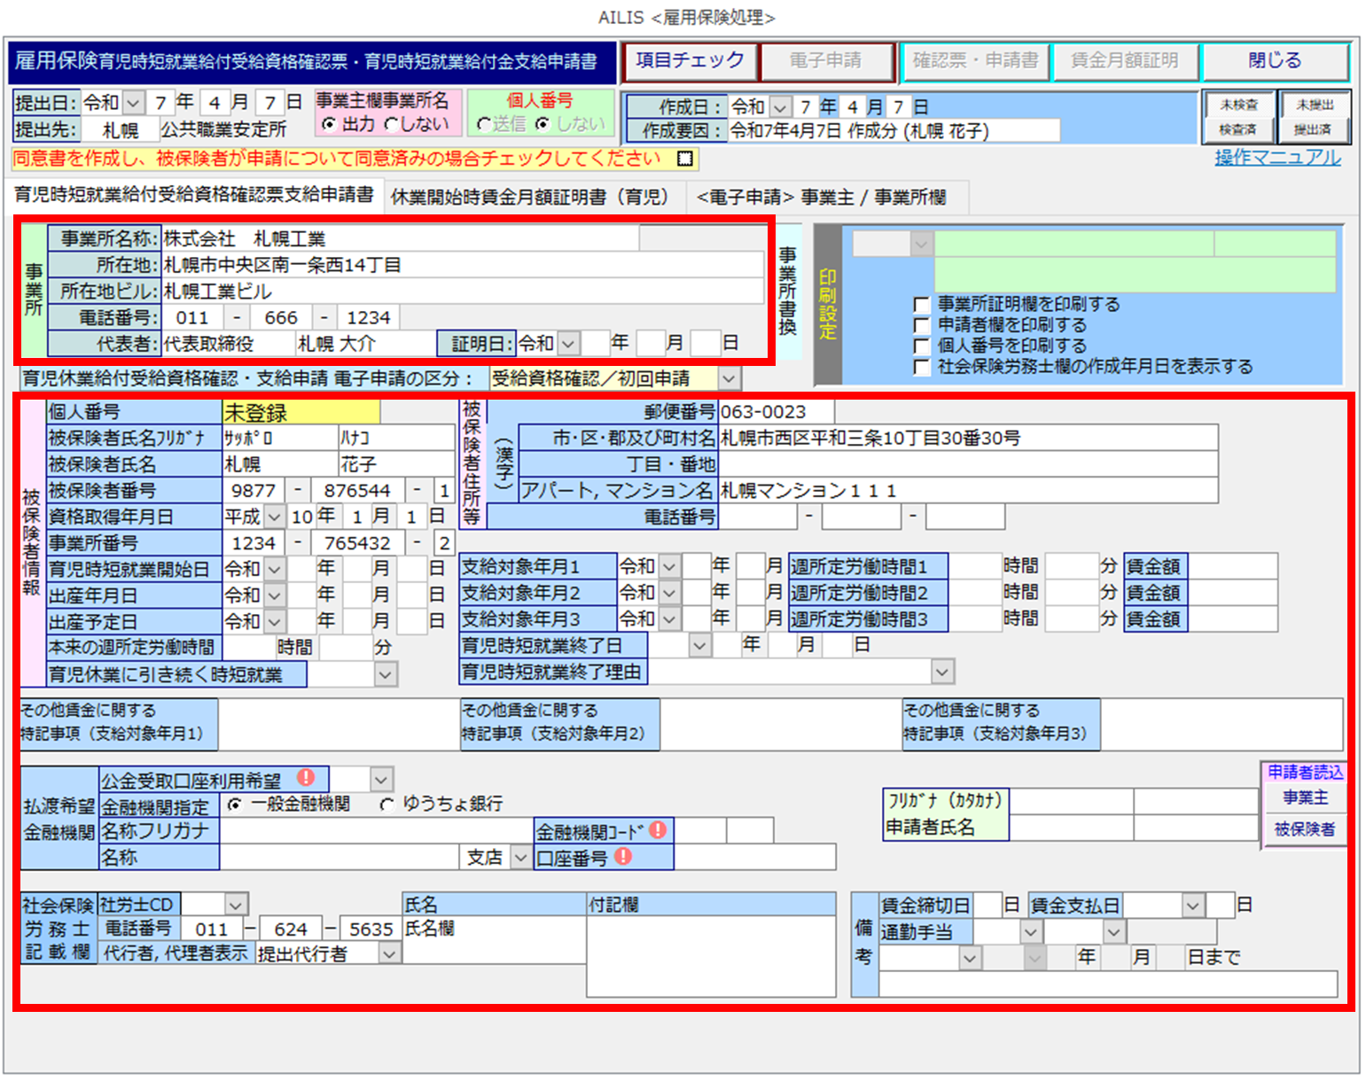1366x1081 pixels.
Task: Open the 操作マニュアル link
Action: 1276,158
